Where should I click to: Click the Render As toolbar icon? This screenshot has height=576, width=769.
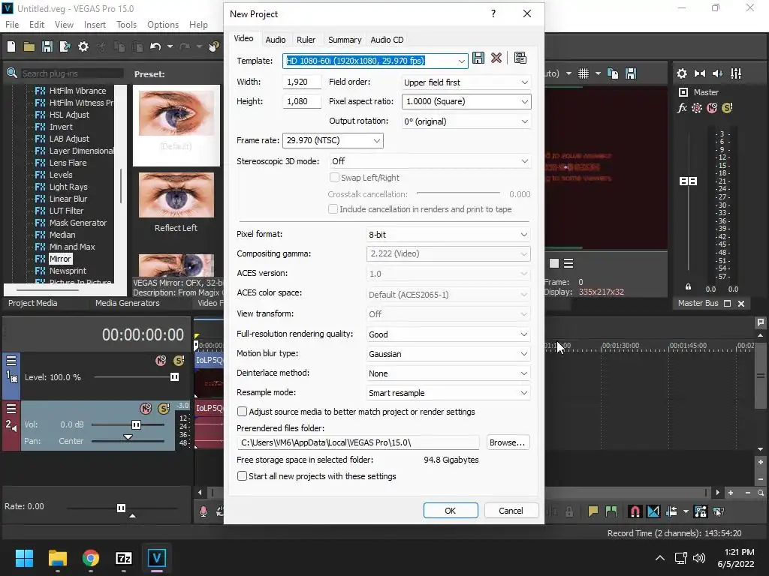click(x=65, y=47)
